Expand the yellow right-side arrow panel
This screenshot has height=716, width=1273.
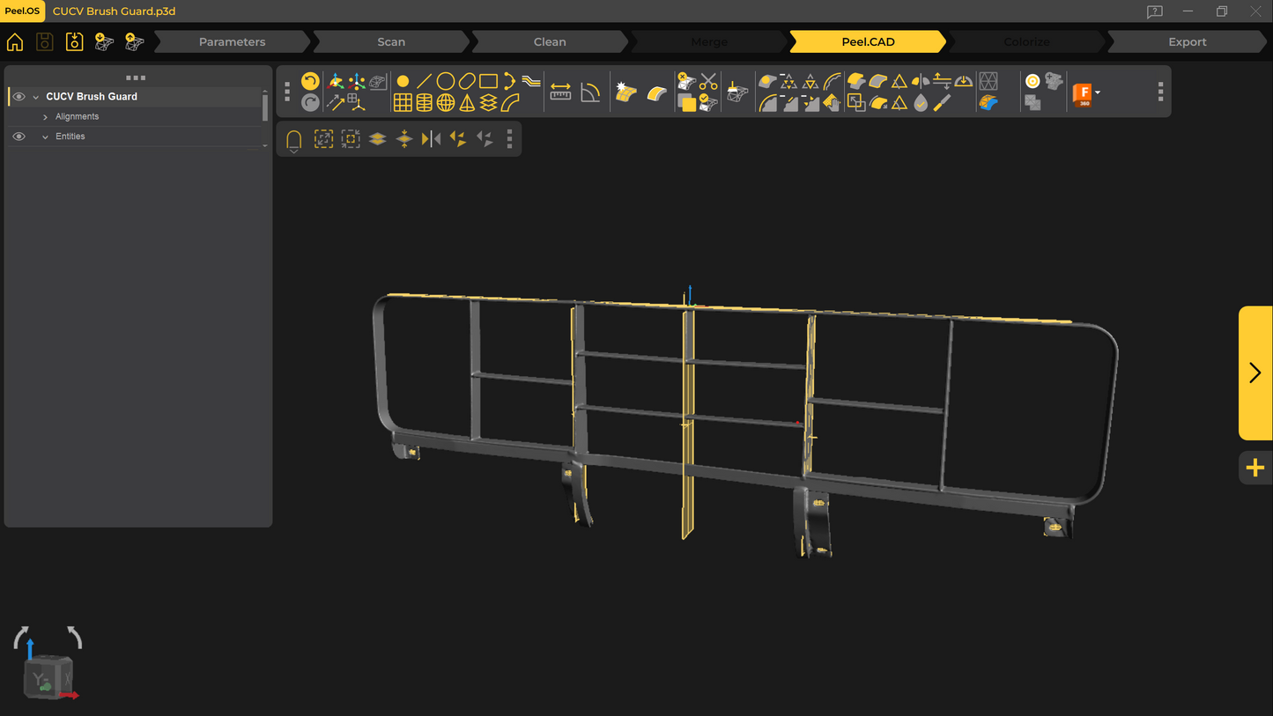pos(1254,373)
